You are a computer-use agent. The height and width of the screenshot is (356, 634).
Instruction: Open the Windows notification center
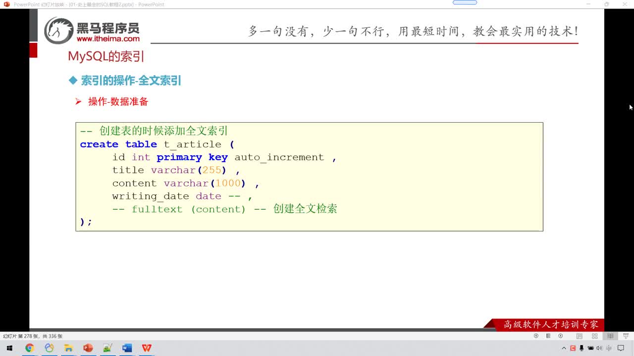click(621, 348)
